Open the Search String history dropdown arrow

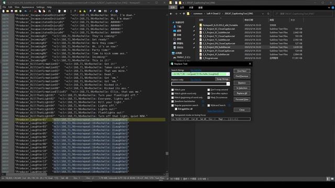(228, 74)
